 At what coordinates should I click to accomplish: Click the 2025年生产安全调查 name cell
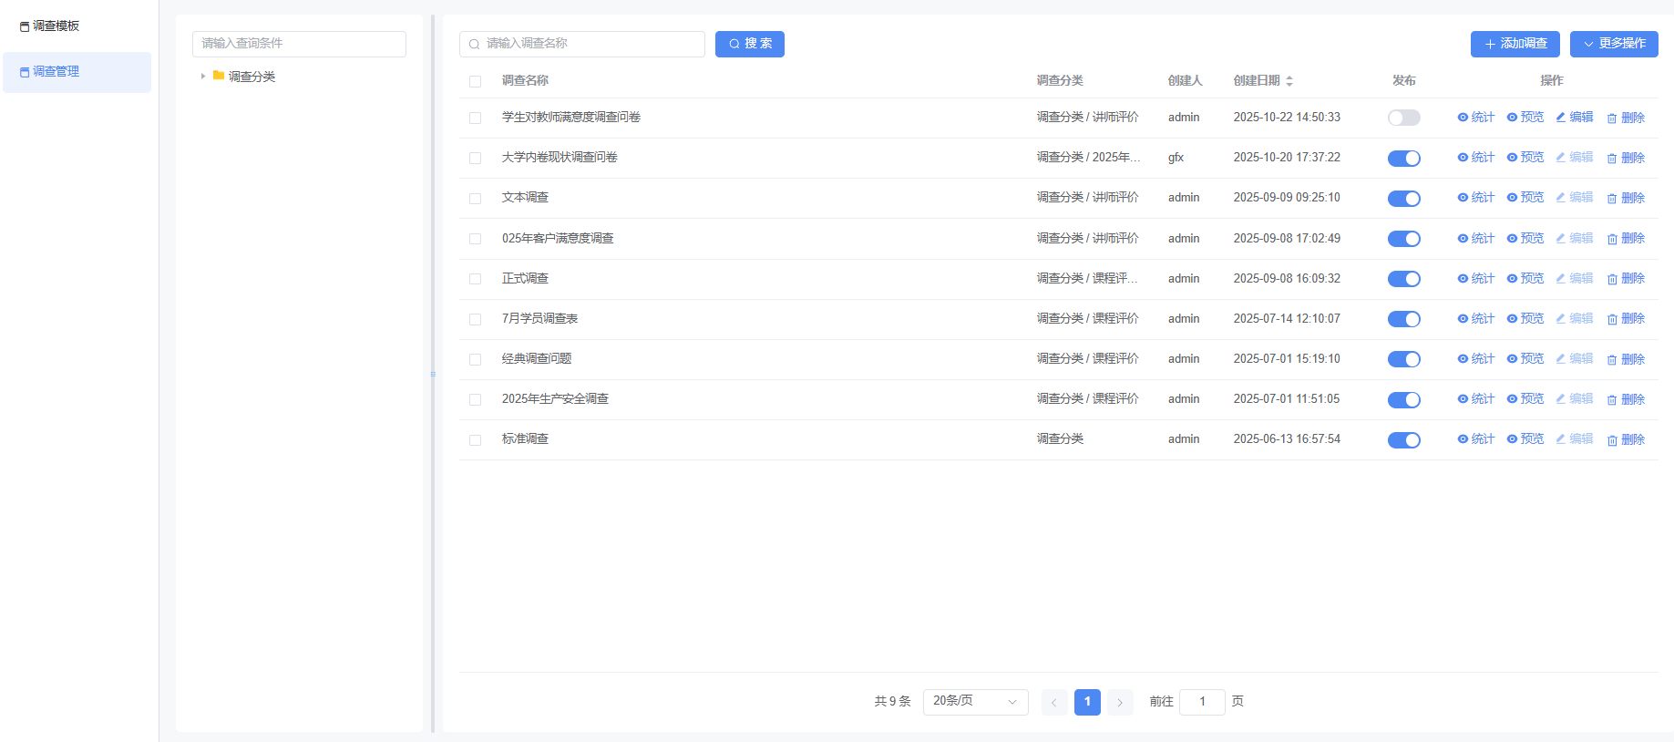[555, 399]
